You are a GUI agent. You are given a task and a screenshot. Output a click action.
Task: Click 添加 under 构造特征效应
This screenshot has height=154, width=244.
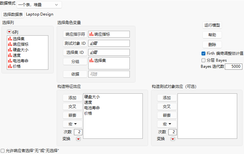click(x=72, y=98)
